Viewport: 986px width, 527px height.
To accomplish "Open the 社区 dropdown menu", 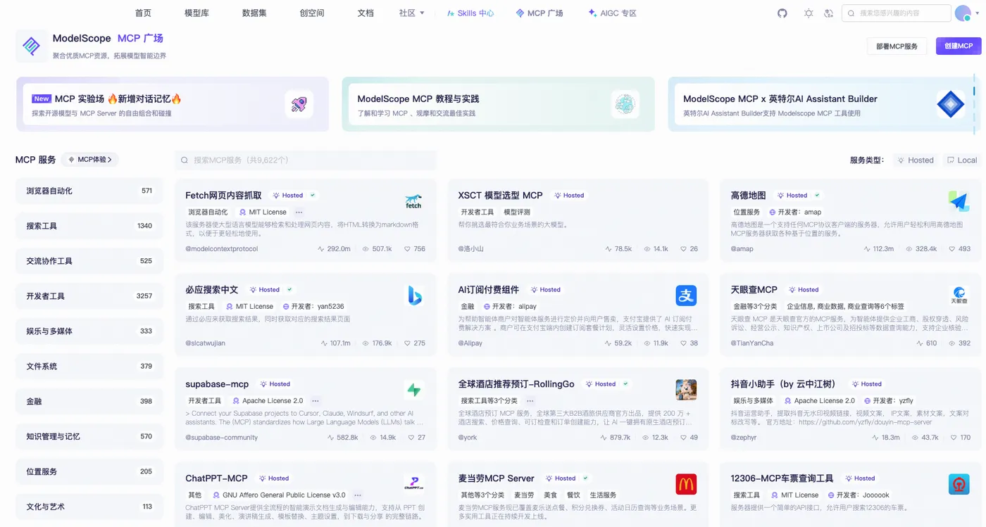I will pos(411,13).
